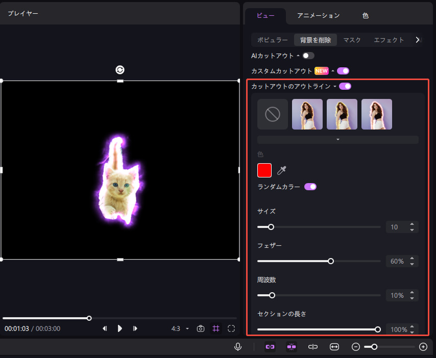The height and width of the screenshot is (358, 436).
Task: Enable the AIカットアウト toggle
Action: [308, 56]
